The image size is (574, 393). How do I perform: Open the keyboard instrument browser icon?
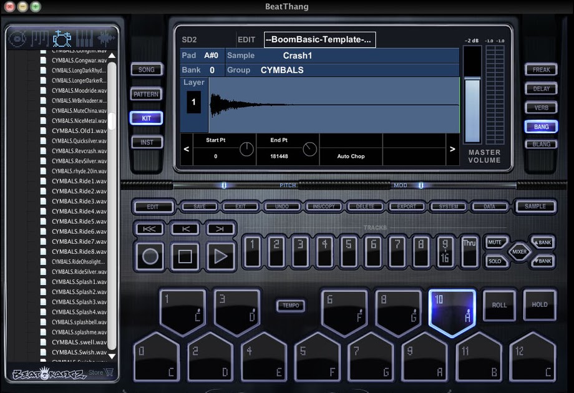coord(84,39)
